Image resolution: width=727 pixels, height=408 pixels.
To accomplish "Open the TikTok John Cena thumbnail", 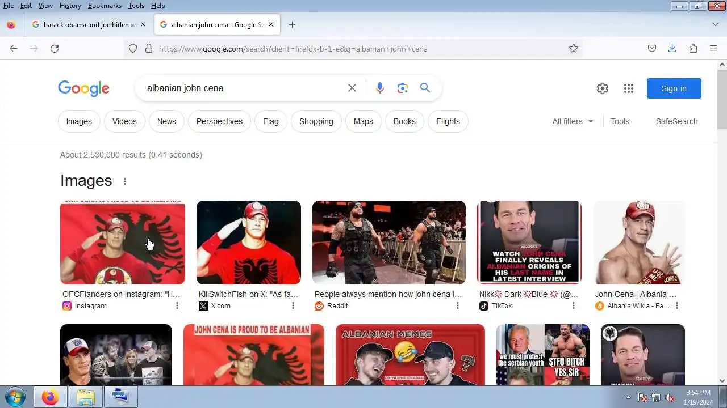I will coord(529,243).
